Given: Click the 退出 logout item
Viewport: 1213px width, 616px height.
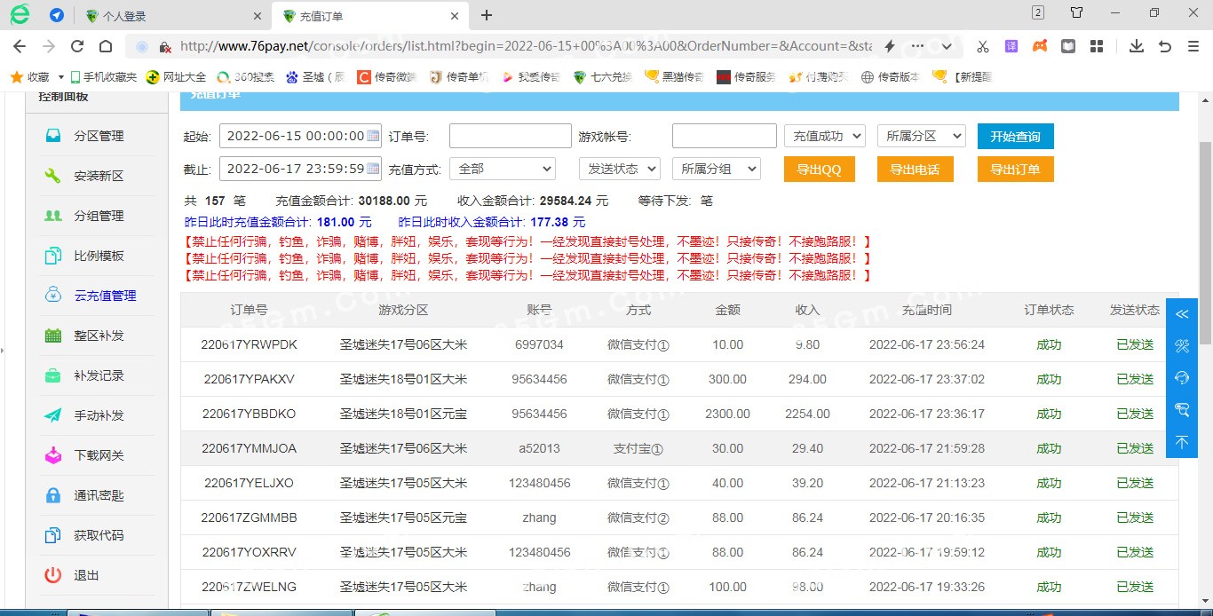Looking at the screenshot, I should tap(86, 575).
